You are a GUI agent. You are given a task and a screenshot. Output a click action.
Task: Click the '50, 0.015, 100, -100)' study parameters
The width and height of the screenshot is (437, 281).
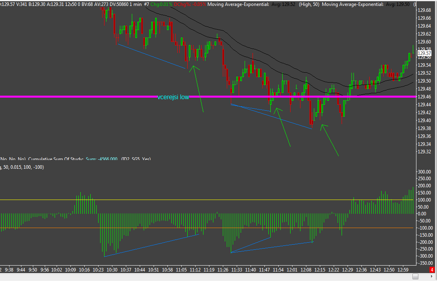coord(24,167)
